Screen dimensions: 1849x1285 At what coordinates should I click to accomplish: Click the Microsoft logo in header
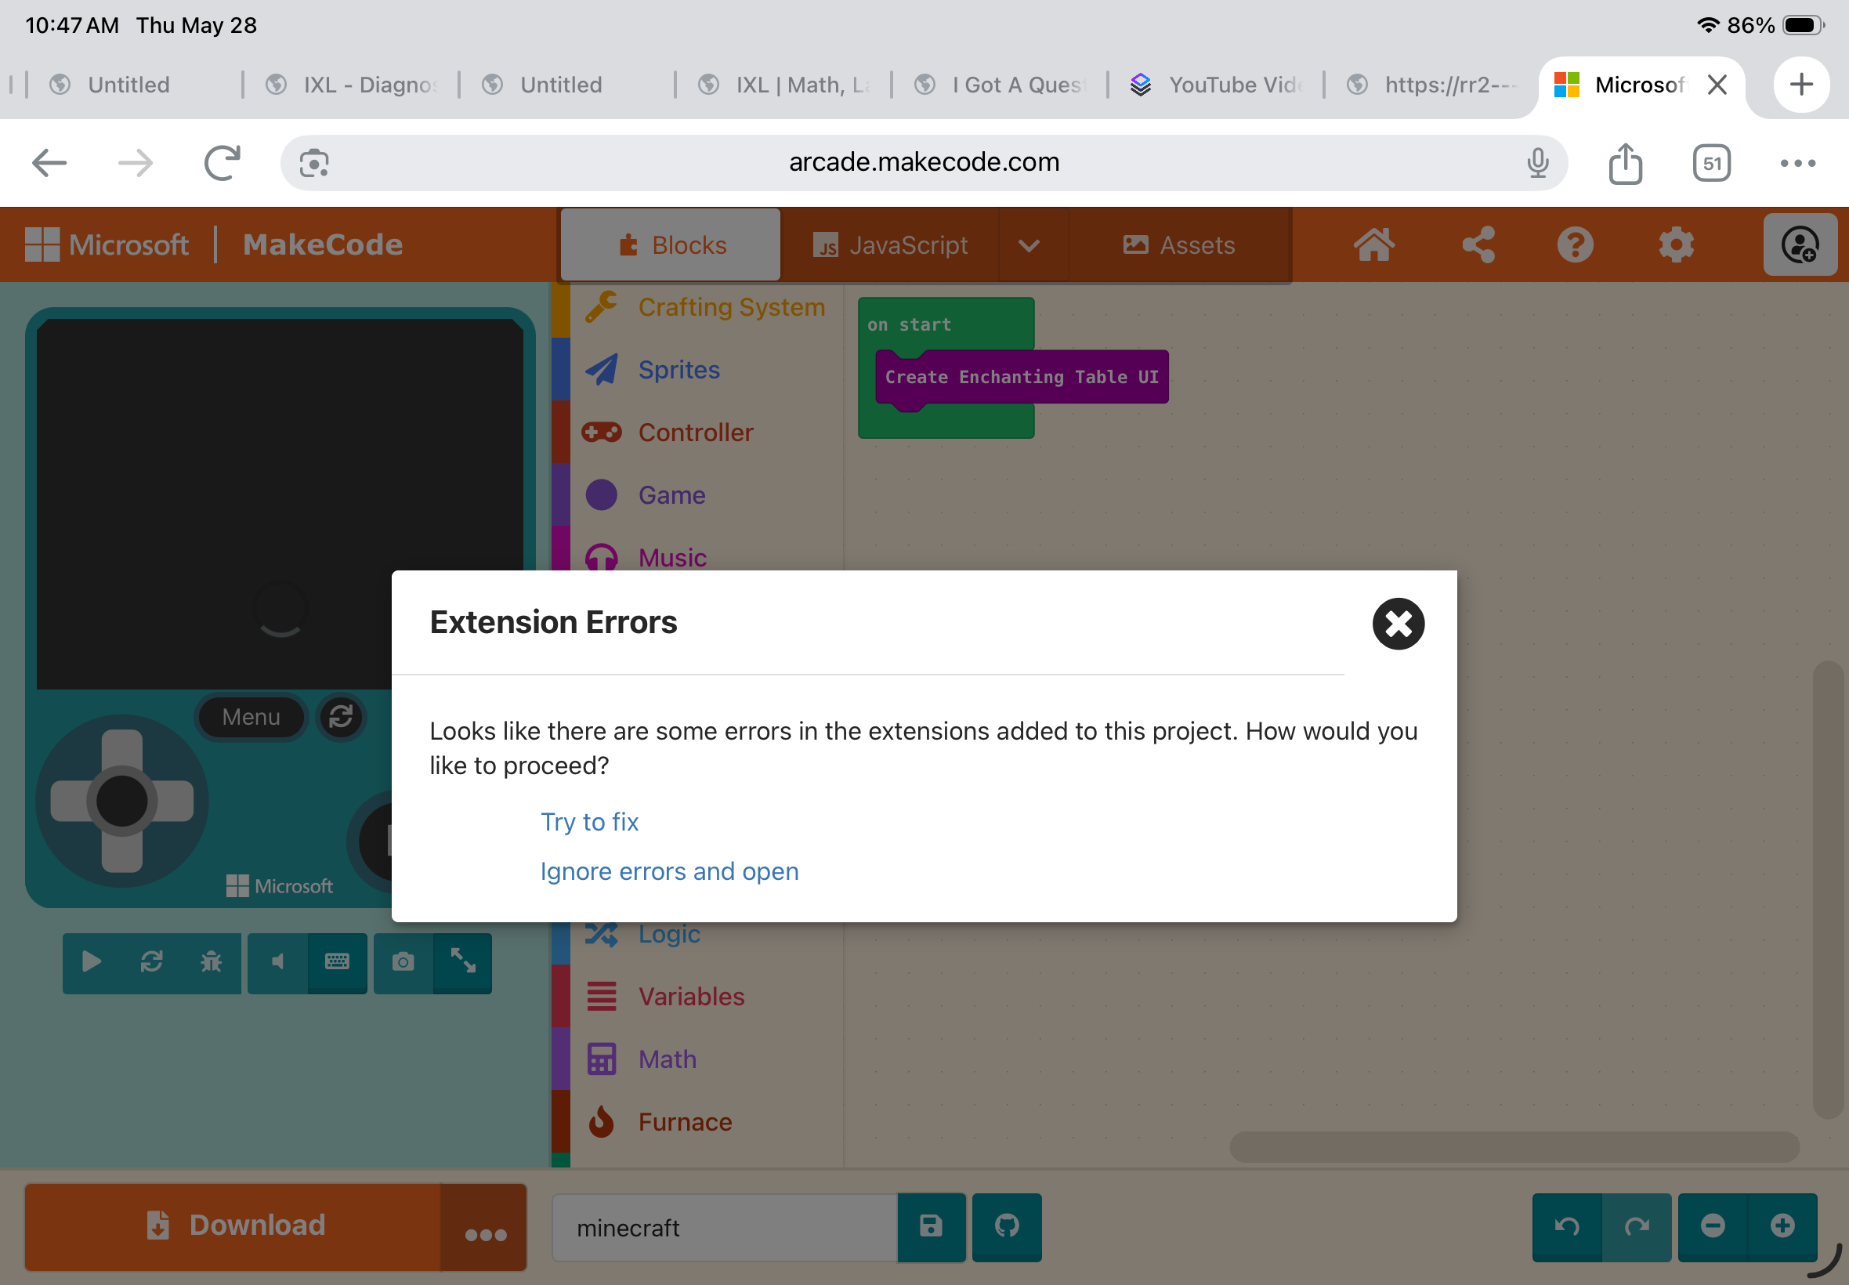(x=107, y=244)
